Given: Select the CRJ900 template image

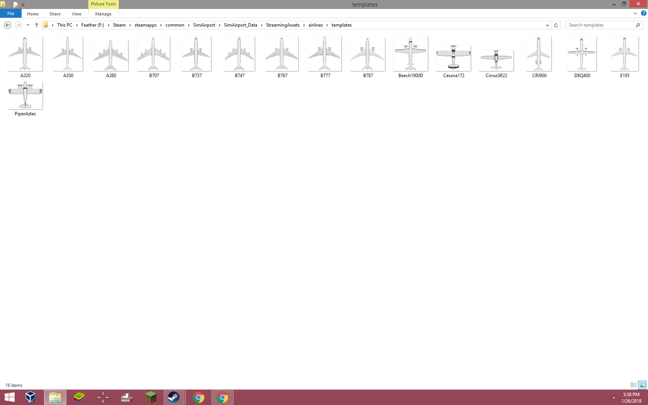Looking at the screenshot, I should tap(539, 54).
